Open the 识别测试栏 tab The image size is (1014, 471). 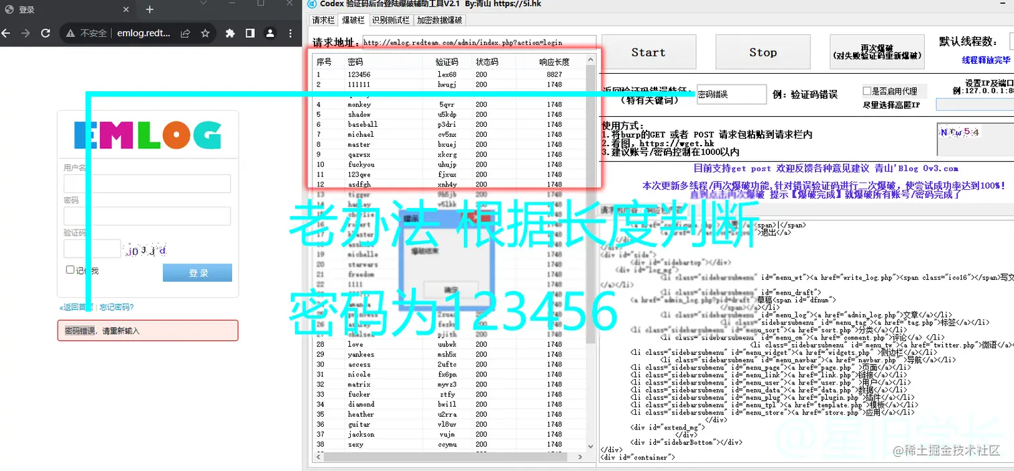[x=392, y=20]
